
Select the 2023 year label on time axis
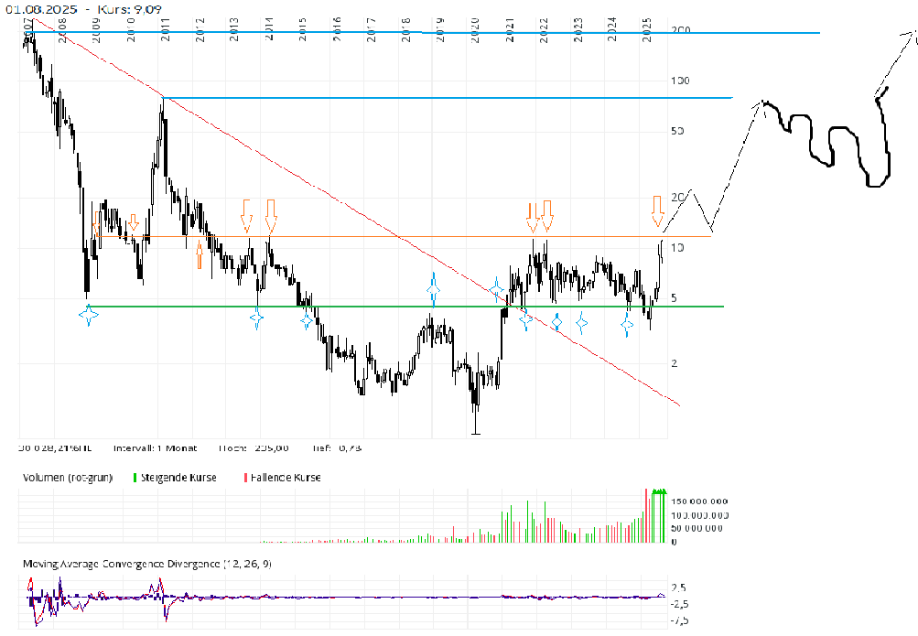click(578, 29)
